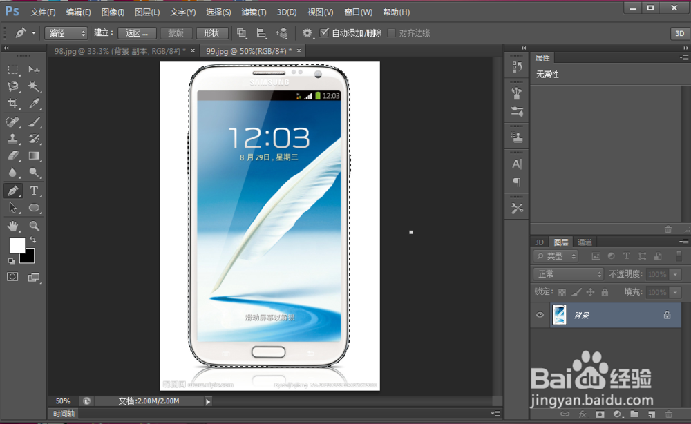
Task: Open the 类型 layer filter dropdown
Action: tap(556, 256)
